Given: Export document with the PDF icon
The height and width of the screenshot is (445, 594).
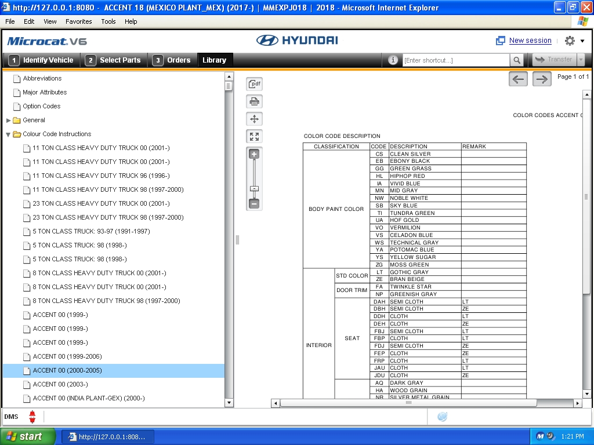Looking at the screenshot, I should click(254, 83).
